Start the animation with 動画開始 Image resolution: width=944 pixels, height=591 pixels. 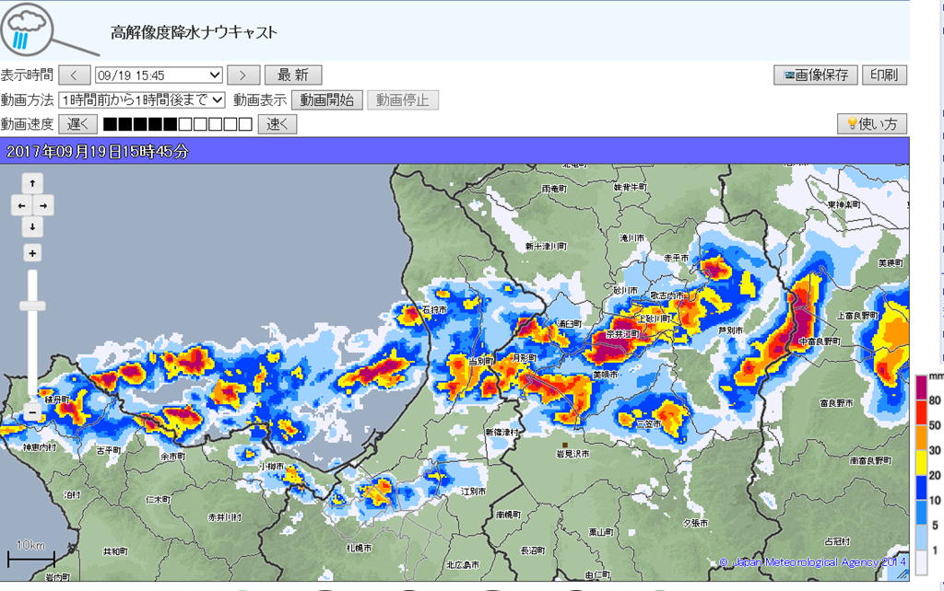point(326,99)
